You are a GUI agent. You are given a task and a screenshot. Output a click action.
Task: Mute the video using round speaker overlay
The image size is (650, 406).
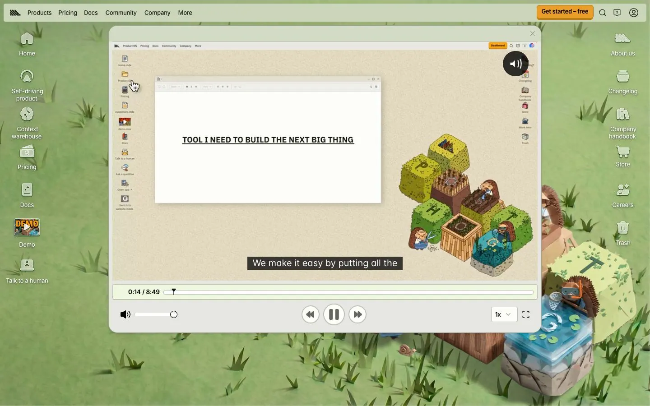point(516,64)
